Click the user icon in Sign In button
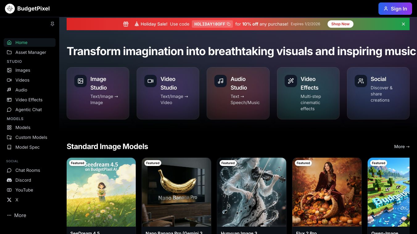 click(x=386, y=9)
